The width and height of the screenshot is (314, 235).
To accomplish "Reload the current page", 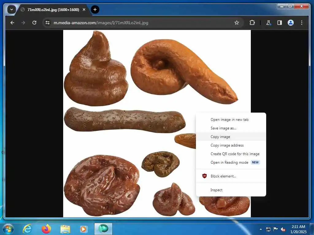I will [x=34, y=23].
